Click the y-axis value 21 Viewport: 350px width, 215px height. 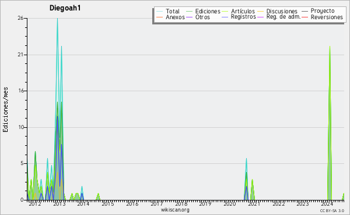tap(20, 55)
